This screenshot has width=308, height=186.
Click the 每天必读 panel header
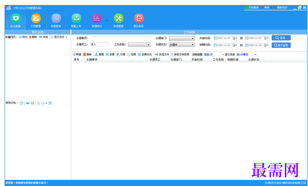[x=37, y=32]
